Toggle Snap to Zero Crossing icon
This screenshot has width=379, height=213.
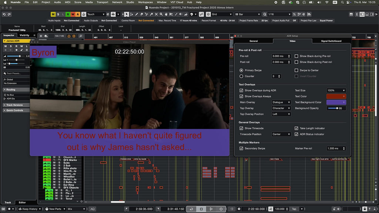pyautogui.click(x=201, y=14)
